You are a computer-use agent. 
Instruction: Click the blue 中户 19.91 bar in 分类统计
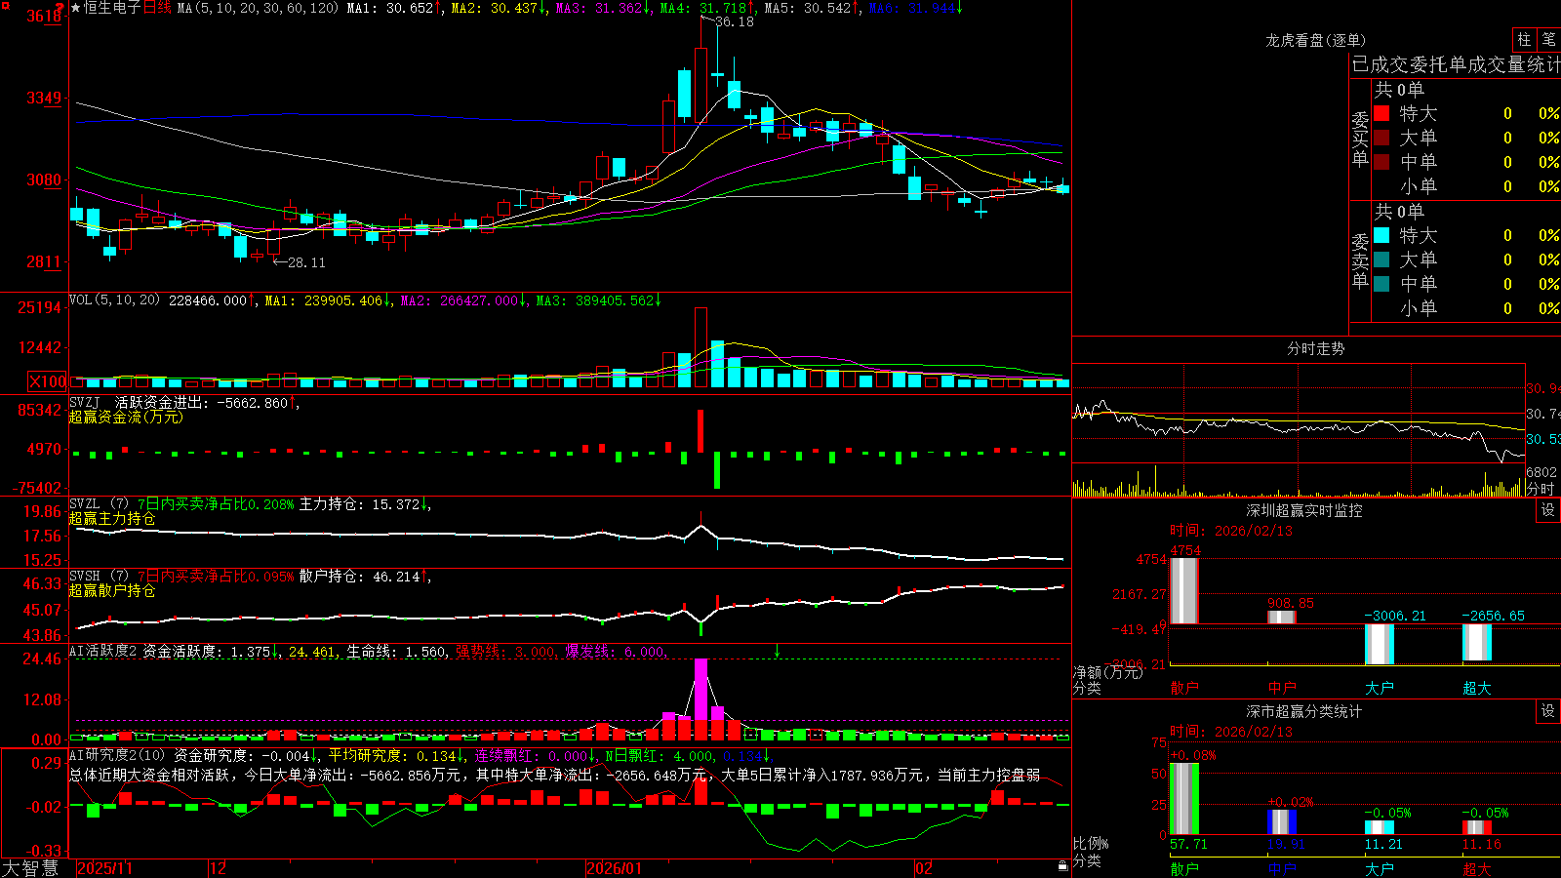[x=1281, y=822]
